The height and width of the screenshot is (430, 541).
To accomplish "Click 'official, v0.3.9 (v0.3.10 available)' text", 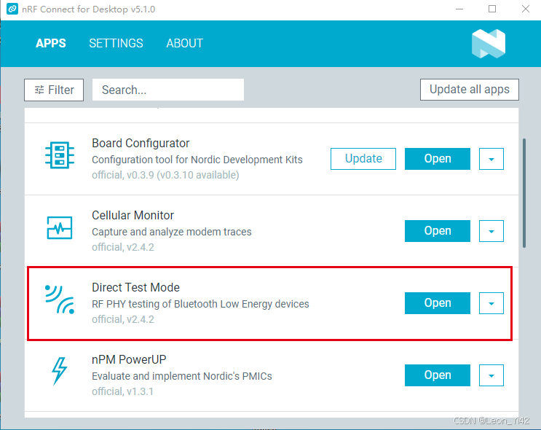I will pos(165,175).
